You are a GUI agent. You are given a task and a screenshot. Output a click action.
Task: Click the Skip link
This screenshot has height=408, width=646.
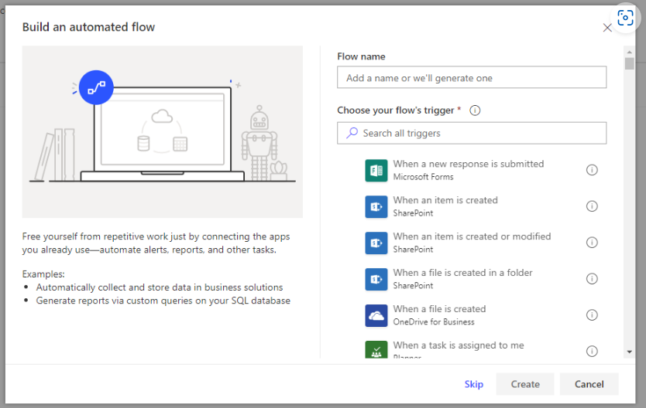coord(474,384)
